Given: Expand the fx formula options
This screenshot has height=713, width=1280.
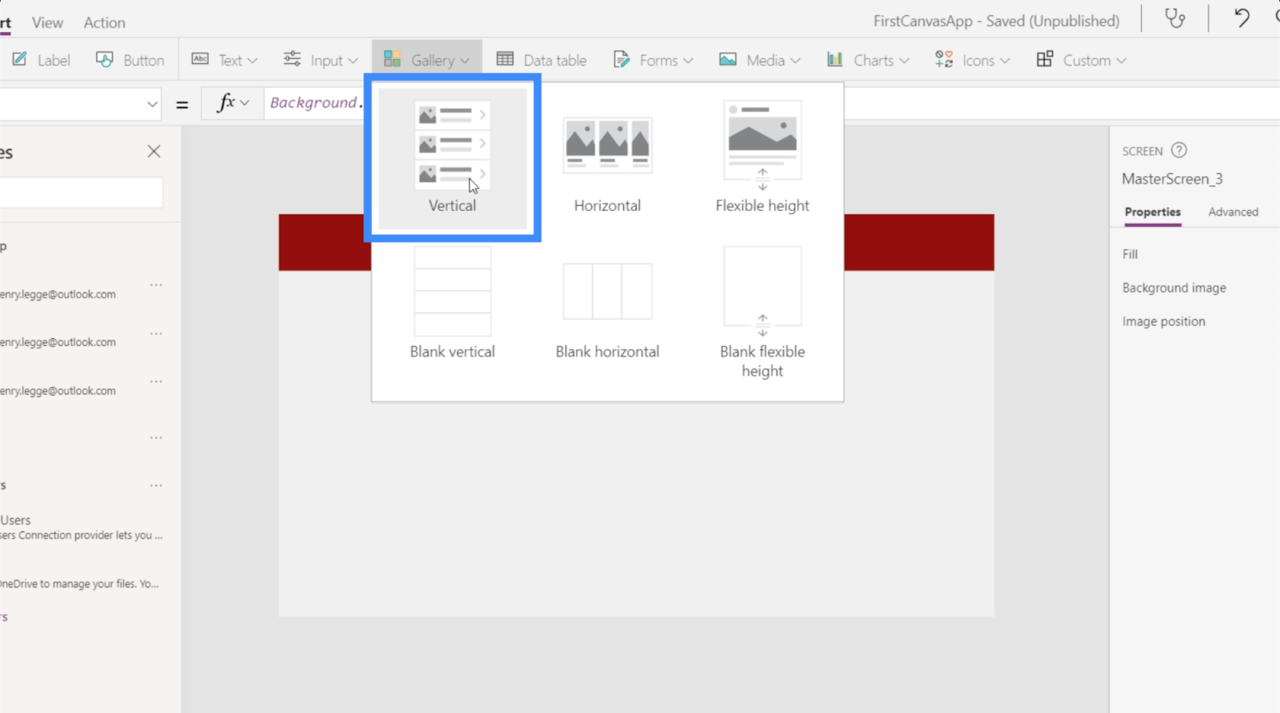Looking at the screenshot, I should click(x=233, y=103).
